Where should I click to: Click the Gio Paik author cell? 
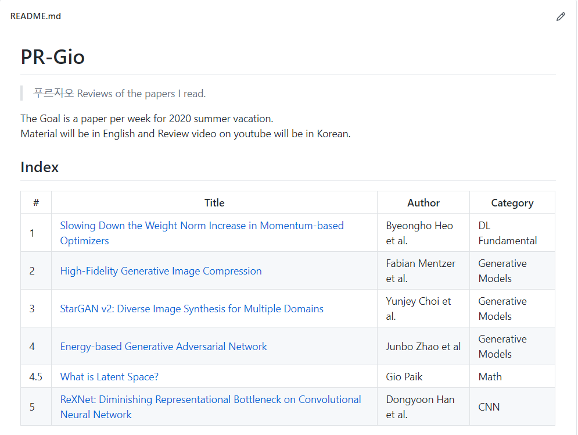(x=404, y=377)
